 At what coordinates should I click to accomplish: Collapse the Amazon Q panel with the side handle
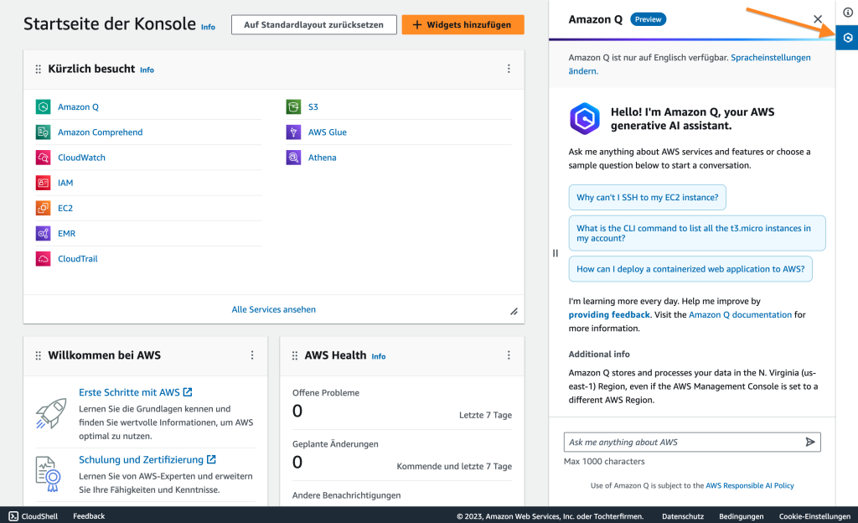555,253
